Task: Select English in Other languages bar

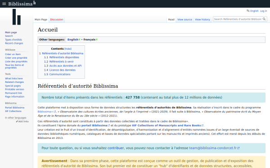Action: pyautogui.click(x=72, y=39)
